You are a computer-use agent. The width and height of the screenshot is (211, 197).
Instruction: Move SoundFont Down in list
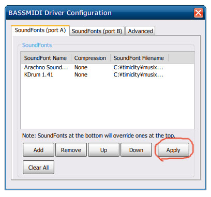pos(136,150)
